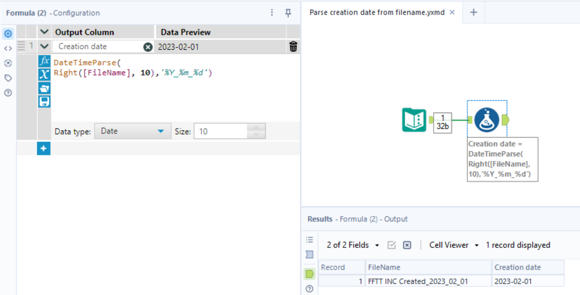580x295 pixels.
Task: Click the X columns and constants icon
Action: coord(44,74)
